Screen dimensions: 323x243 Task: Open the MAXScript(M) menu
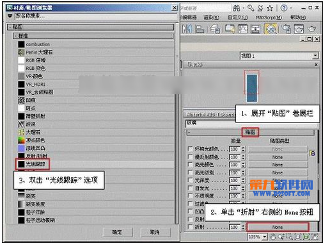pyautogui.click(x=269, y=17)
